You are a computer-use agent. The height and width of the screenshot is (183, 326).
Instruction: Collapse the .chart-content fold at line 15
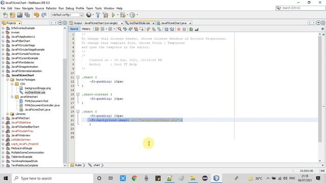78,95
